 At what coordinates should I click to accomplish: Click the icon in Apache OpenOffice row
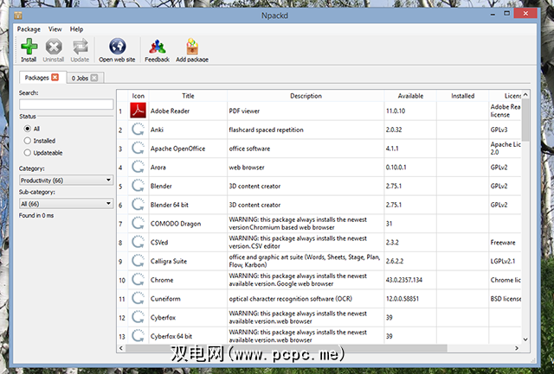(x=138, y=149)
